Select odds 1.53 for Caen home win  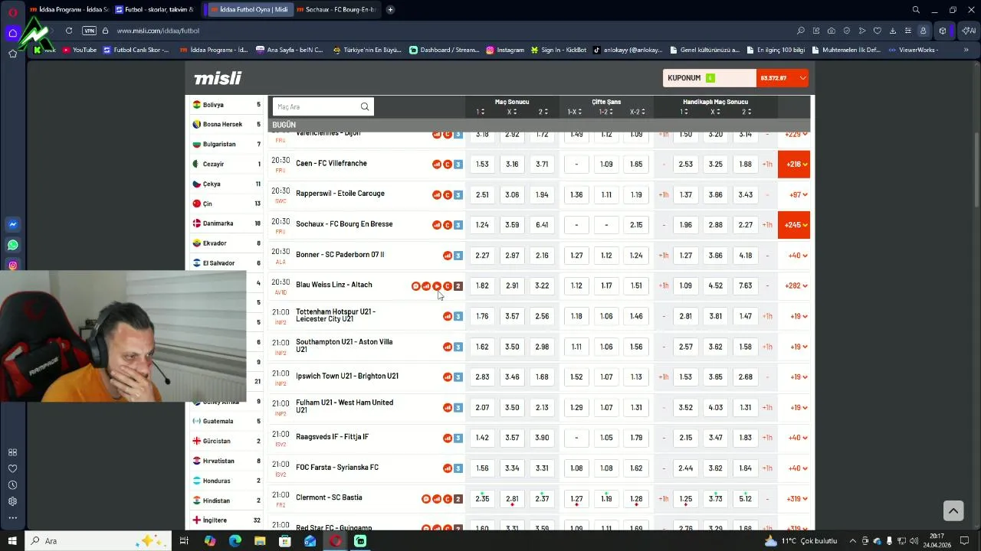482,165
